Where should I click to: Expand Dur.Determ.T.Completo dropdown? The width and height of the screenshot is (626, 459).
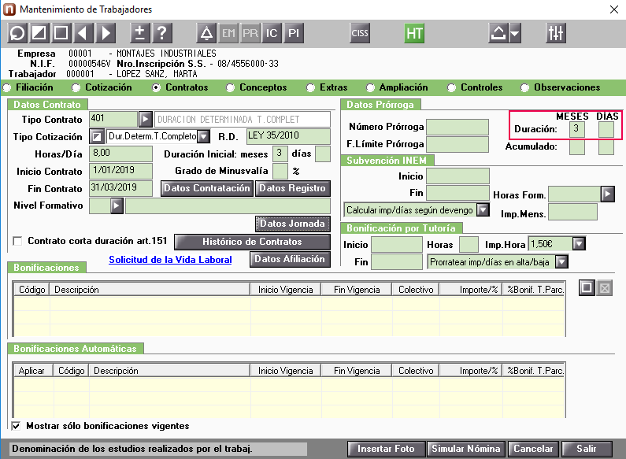click(204, 136)
